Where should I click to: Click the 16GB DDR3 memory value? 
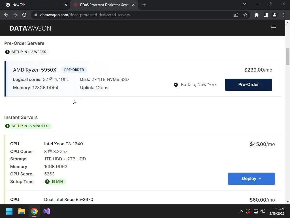click(x=56, y=166)
